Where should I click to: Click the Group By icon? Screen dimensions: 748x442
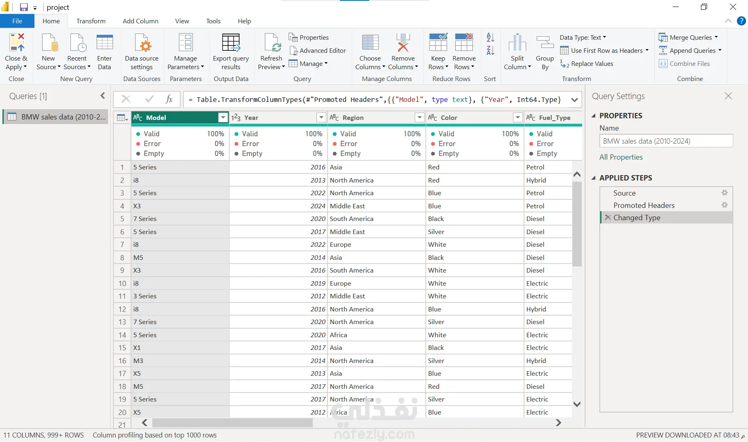(x=545, y=43)
